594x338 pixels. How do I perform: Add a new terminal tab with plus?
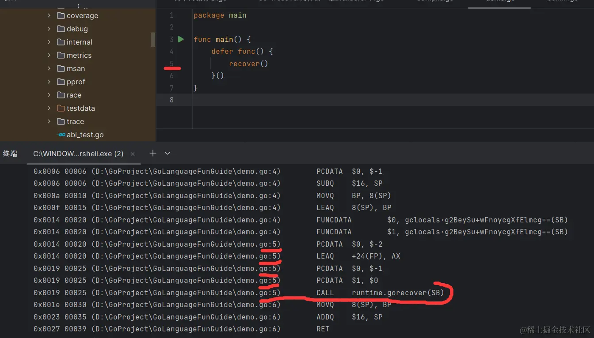tap(153, 153)
